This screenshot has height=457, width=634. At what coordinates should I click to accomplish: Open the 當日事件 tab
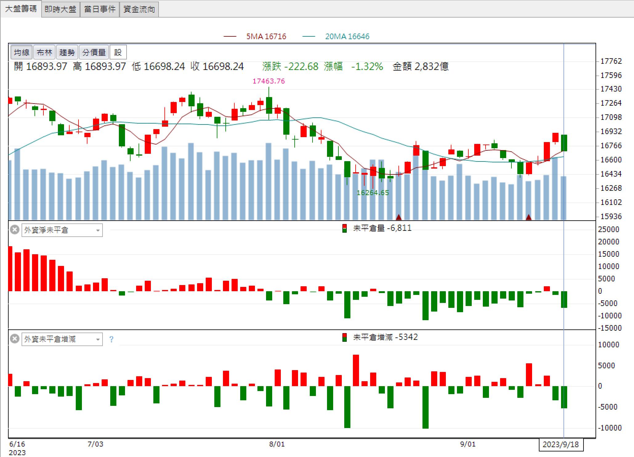(100, 9)
